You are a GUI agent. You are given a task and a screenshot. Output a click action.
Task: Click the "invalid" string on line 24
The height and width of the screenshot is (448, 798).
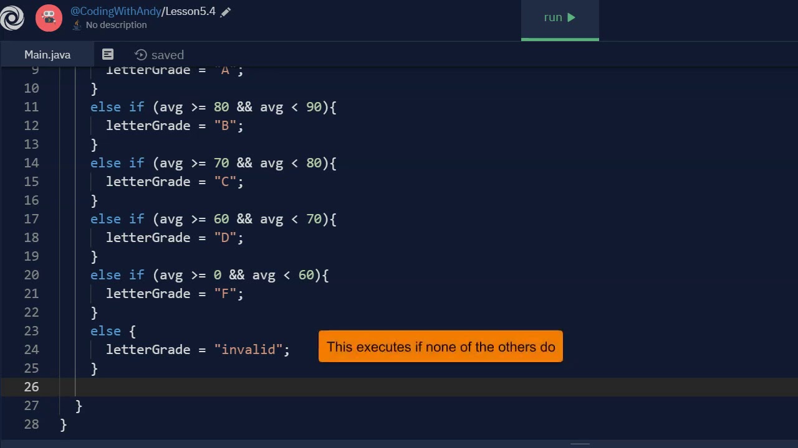248,350
